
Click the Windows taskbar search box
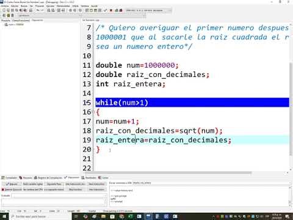40,216
